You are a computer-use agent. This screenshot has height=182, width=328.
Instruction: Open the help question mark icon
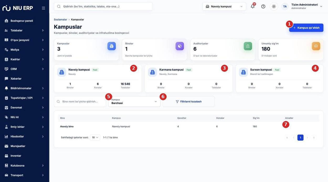(x=263, y=6)
